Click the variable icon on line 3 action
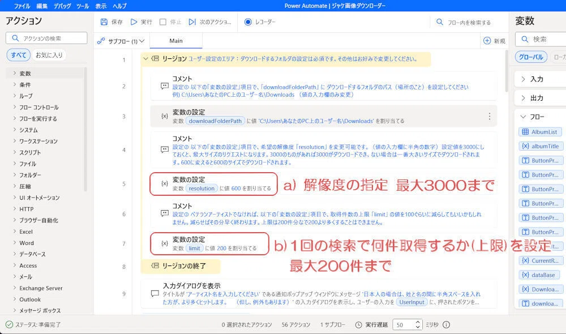Screen dimensions: 566x334 tap(165, 116)
